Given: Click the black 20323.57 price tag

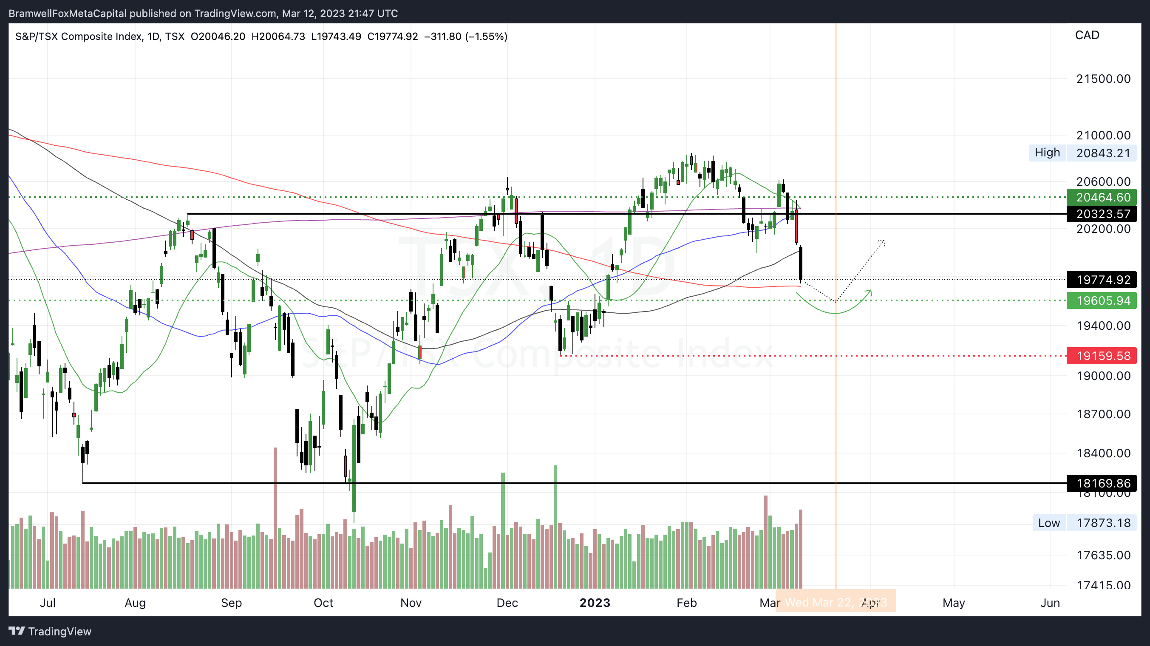Looking at the screenshot, I should 1101,214.
